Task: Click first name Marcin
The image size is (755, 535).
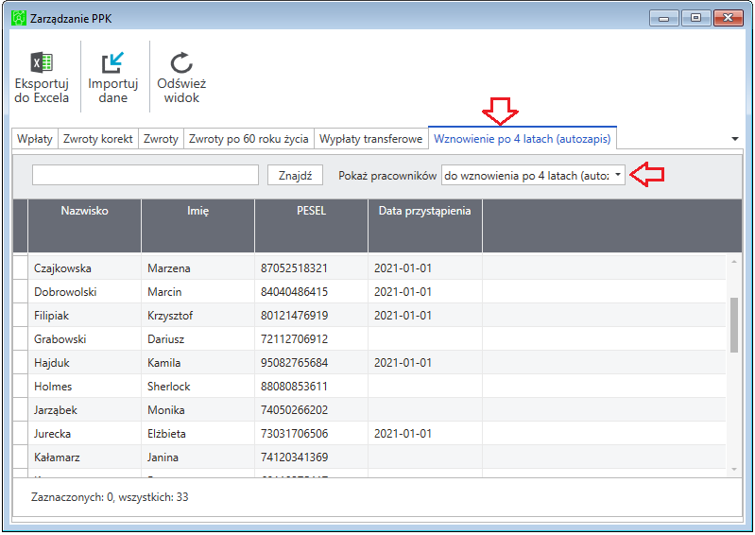Action: (164, 292)
